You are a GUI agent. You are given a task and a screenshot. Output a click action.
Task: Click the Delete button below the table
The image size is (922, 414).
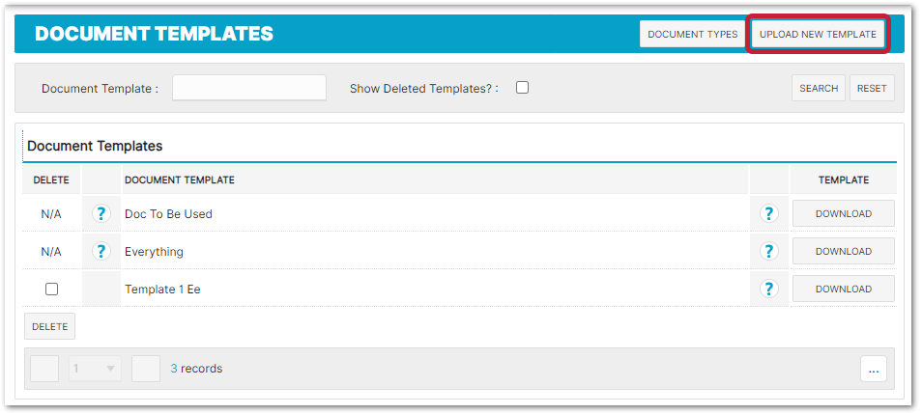[49, 326]
